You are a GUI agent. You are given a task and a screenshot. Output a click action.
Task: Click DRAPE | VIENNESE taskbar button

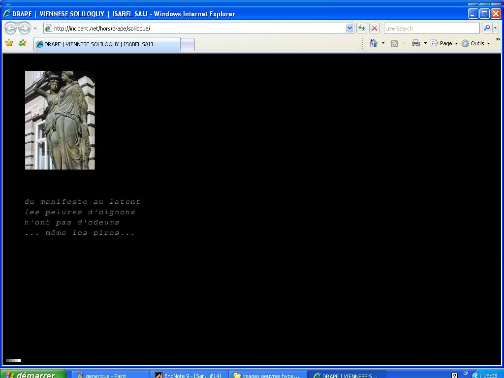pos(346,375)
